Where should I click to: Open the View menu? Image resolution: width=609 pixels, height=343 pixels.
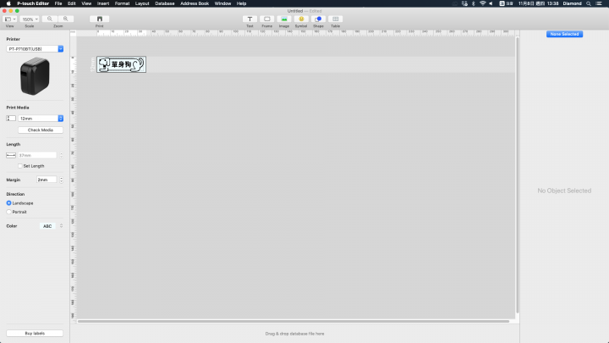coord(86,3)
